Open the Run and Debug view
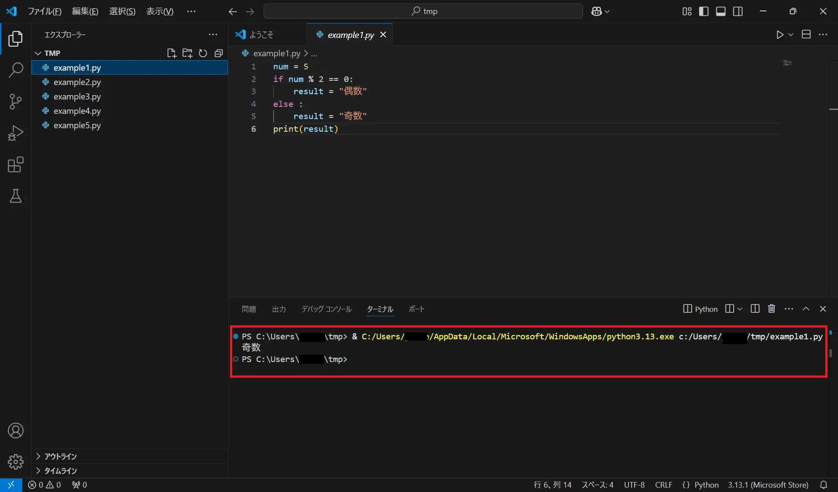Screen dimensions: 838x492 (16, 133)
